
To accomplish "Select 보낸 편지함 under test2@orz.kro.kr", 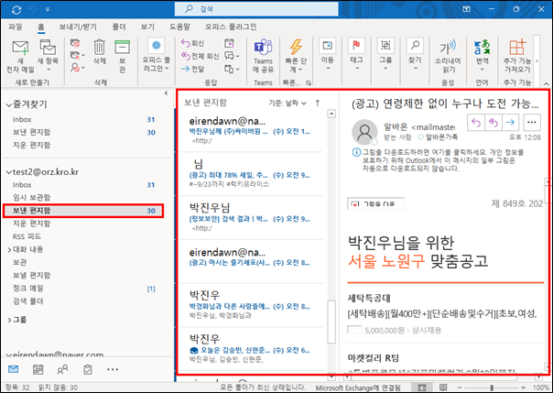I will click(83, 211).
